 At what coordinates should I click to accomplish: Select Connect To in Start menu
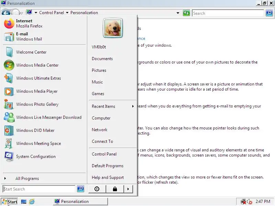[x=102, y=141]
